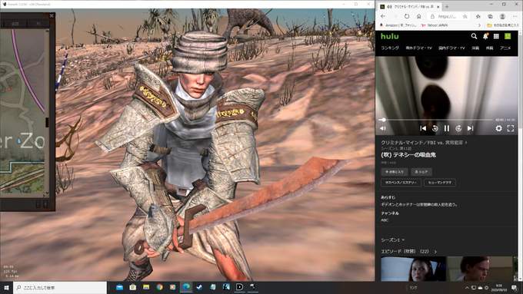Open Microsoft Store from the taskbar
523x294 pixels.
133,287
